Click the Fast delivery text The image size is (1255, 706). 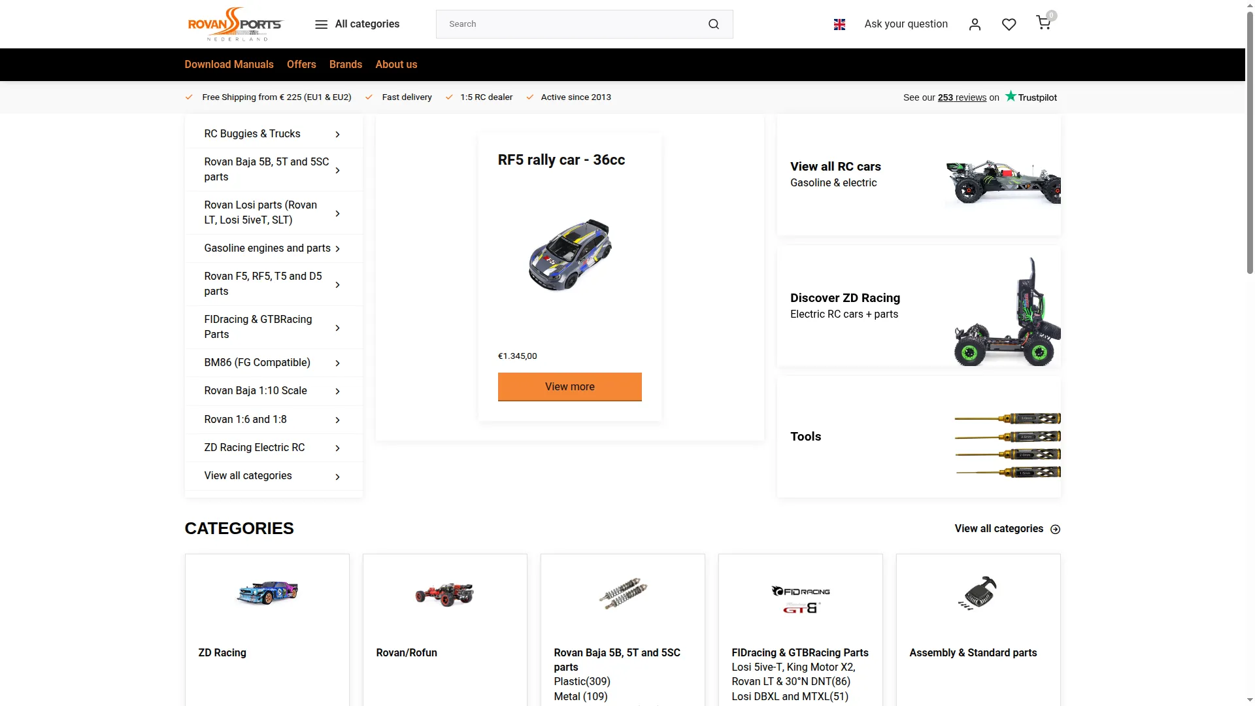point(407,97)
